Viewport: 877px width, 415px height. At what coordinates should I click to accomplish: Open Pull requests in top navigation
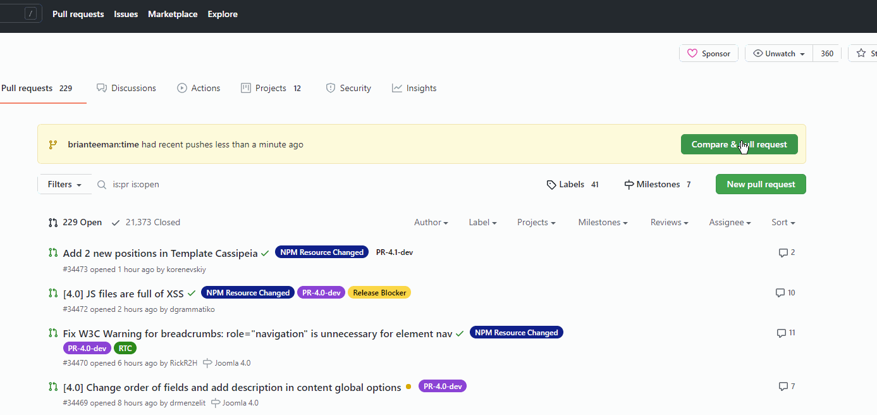78,14
